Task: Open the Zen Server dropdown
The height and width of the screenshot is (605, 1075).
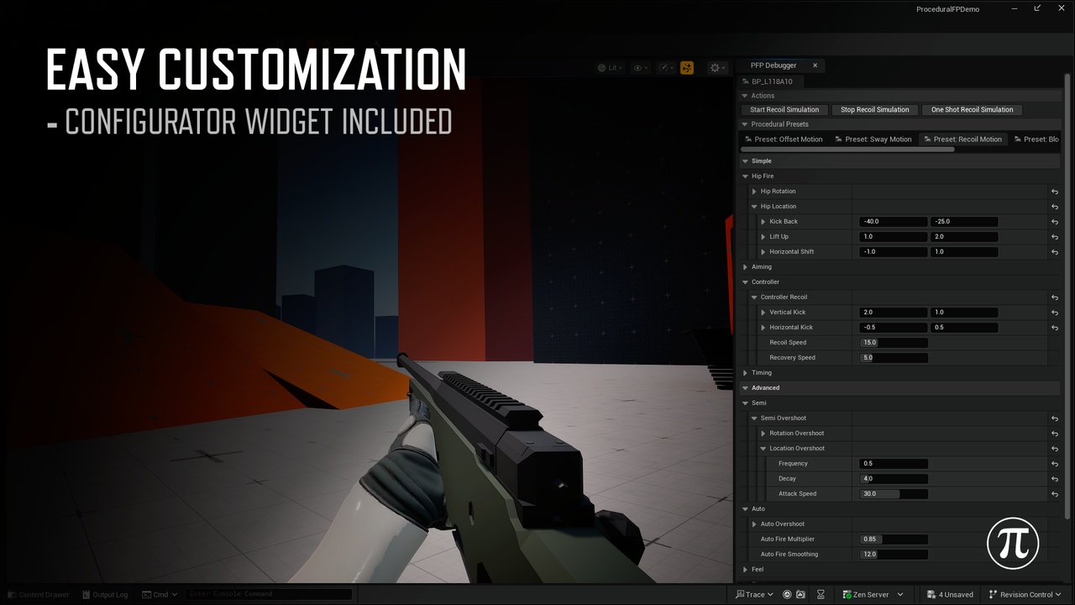Action: pos(873,595)
